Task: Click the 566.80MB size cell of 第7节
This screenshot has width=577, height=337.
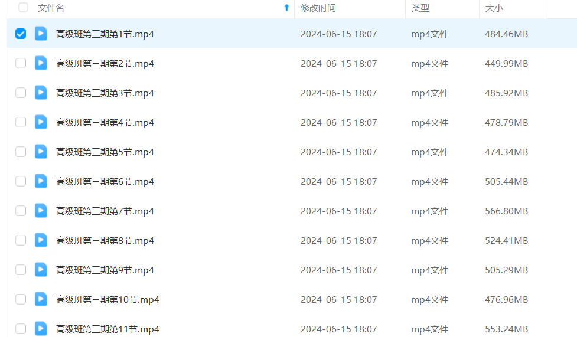Action: 506,211
